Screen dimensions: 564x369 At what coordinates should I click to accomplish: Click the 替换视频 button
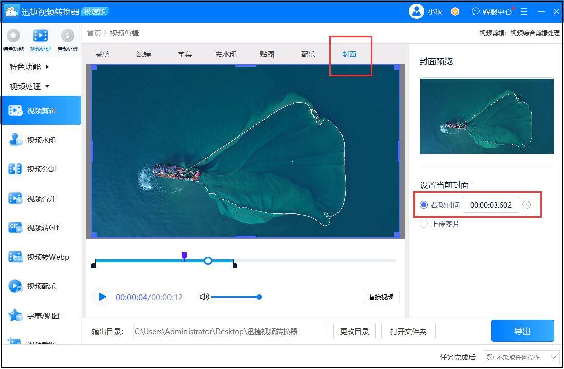coord(381,297)
